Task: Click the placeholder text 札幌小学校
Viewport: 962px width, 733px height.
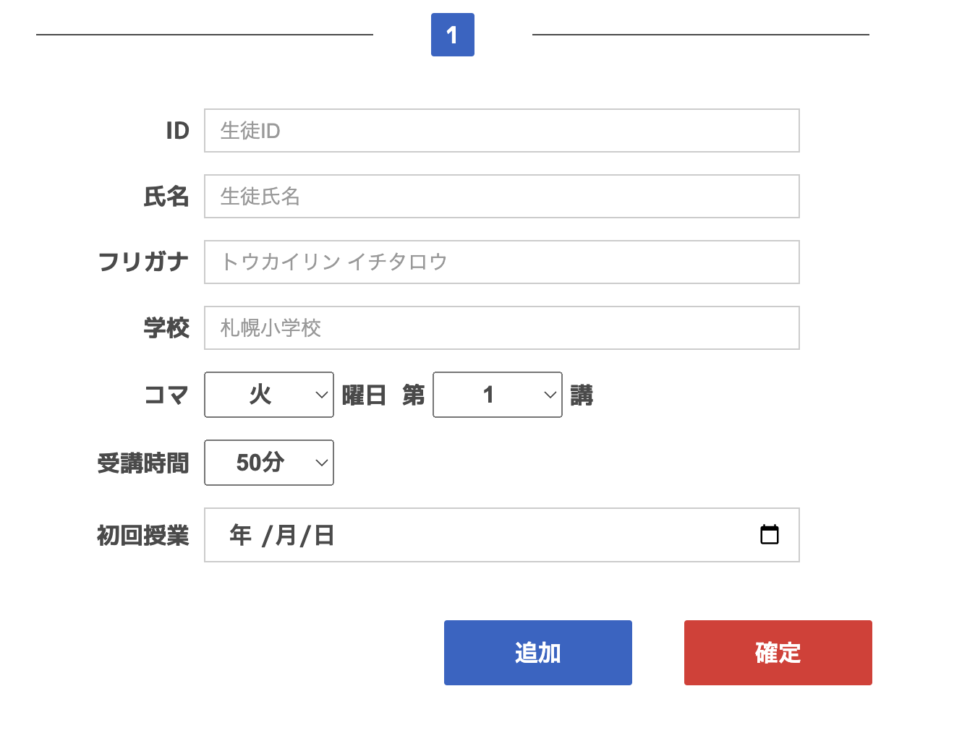Action: click(271, 327)
